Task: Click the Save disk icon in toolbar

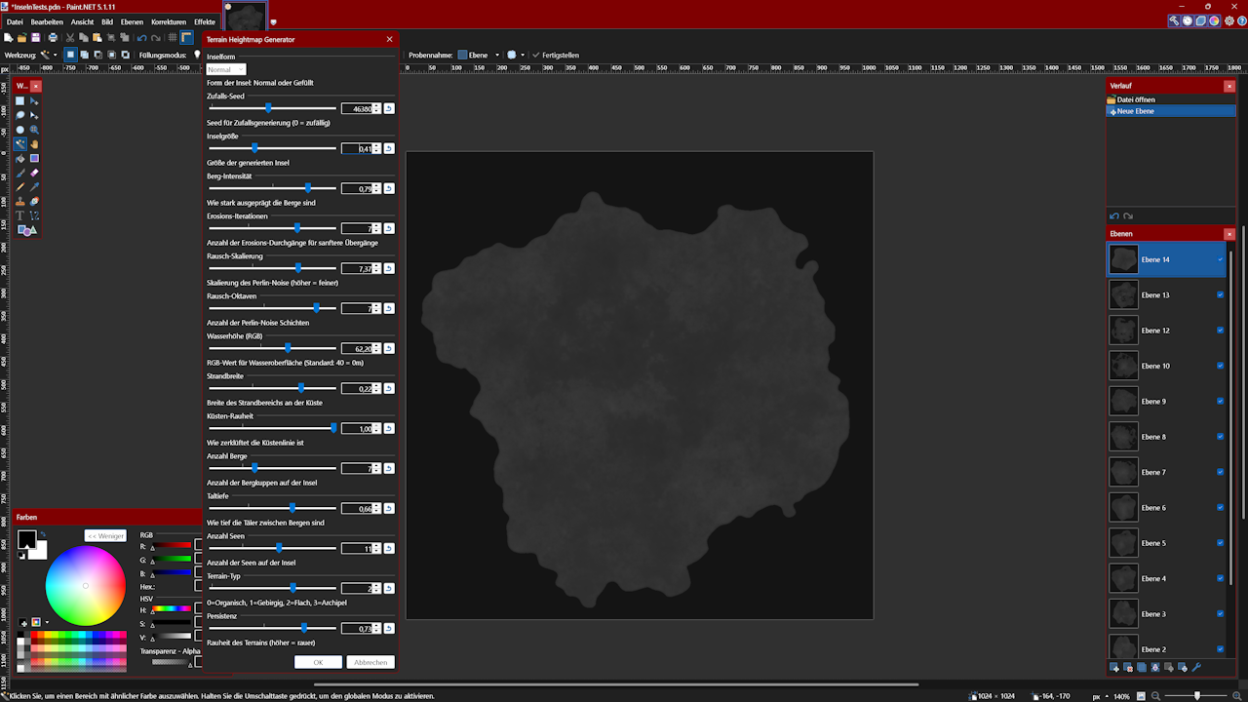Action: point(36,37)
